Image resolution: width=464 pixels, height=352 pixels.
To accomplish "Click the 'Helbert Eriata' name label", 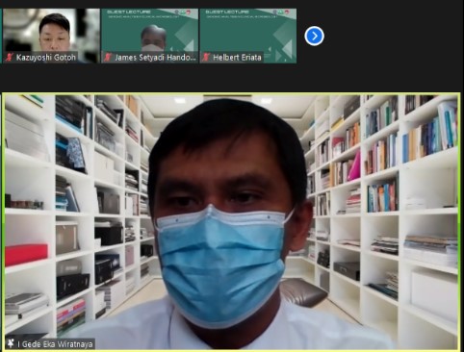I will pyautogui.click(x=237, y=58).
